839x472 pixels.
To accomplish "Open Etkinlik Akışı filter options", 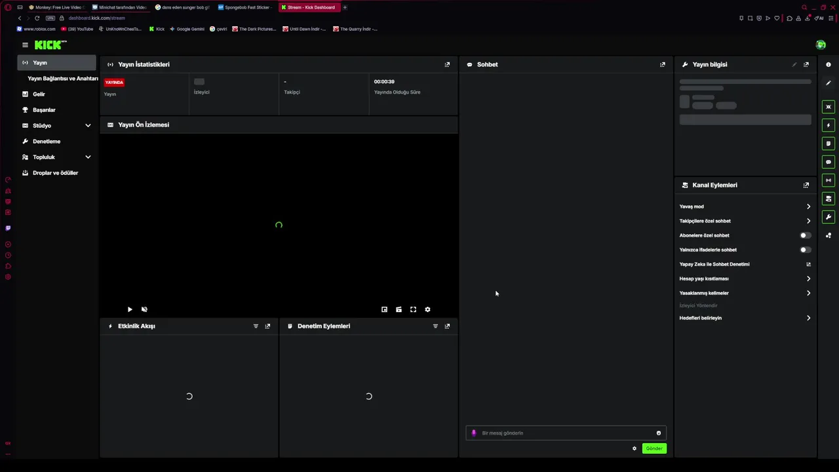I will click(256, 326).
